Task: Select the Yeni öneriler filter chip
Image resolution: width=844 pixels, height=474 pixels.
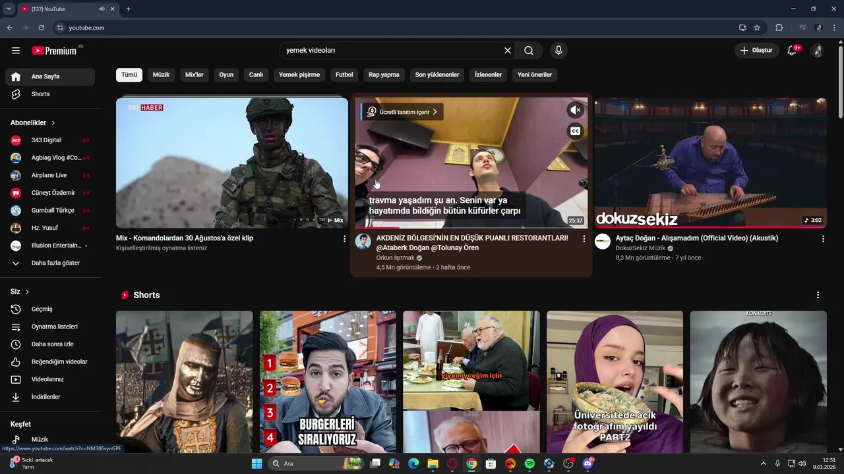Action: [x=535, y=74]
